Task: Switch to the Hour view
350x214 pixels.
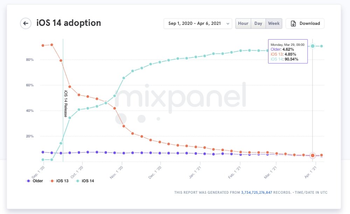Action: [x=243, y=23]
